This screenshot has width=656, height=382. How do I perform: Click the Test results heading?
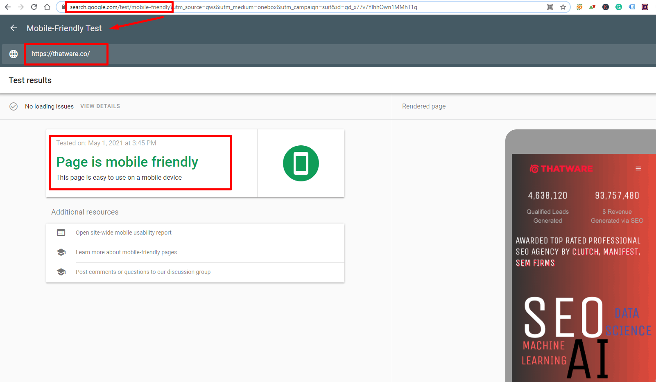coord(30,80)
